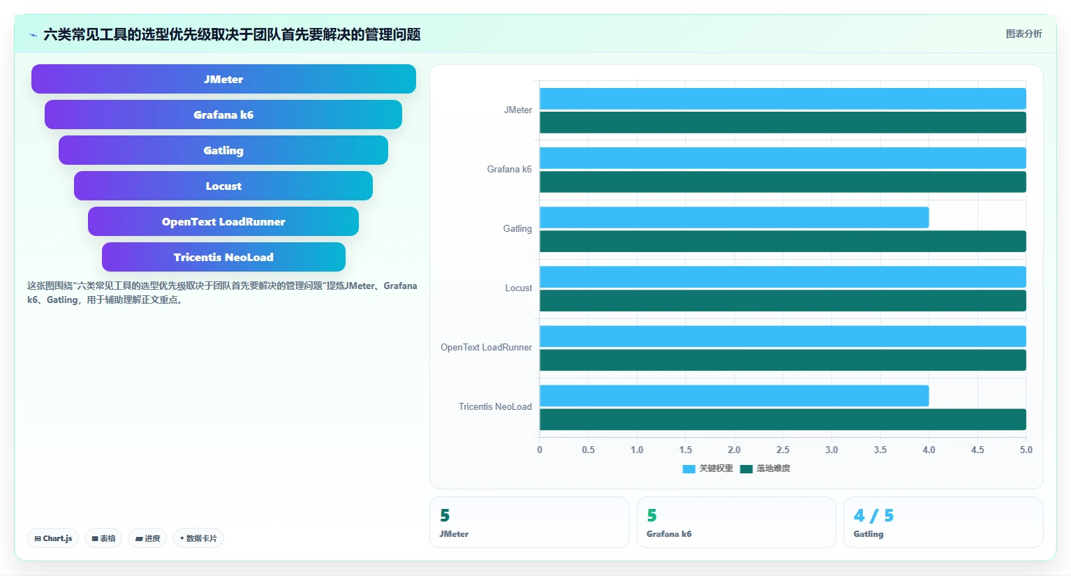1071x576 pixels.
Task: Click the Grafana k6 y-axis label
Action: [510, 169]
